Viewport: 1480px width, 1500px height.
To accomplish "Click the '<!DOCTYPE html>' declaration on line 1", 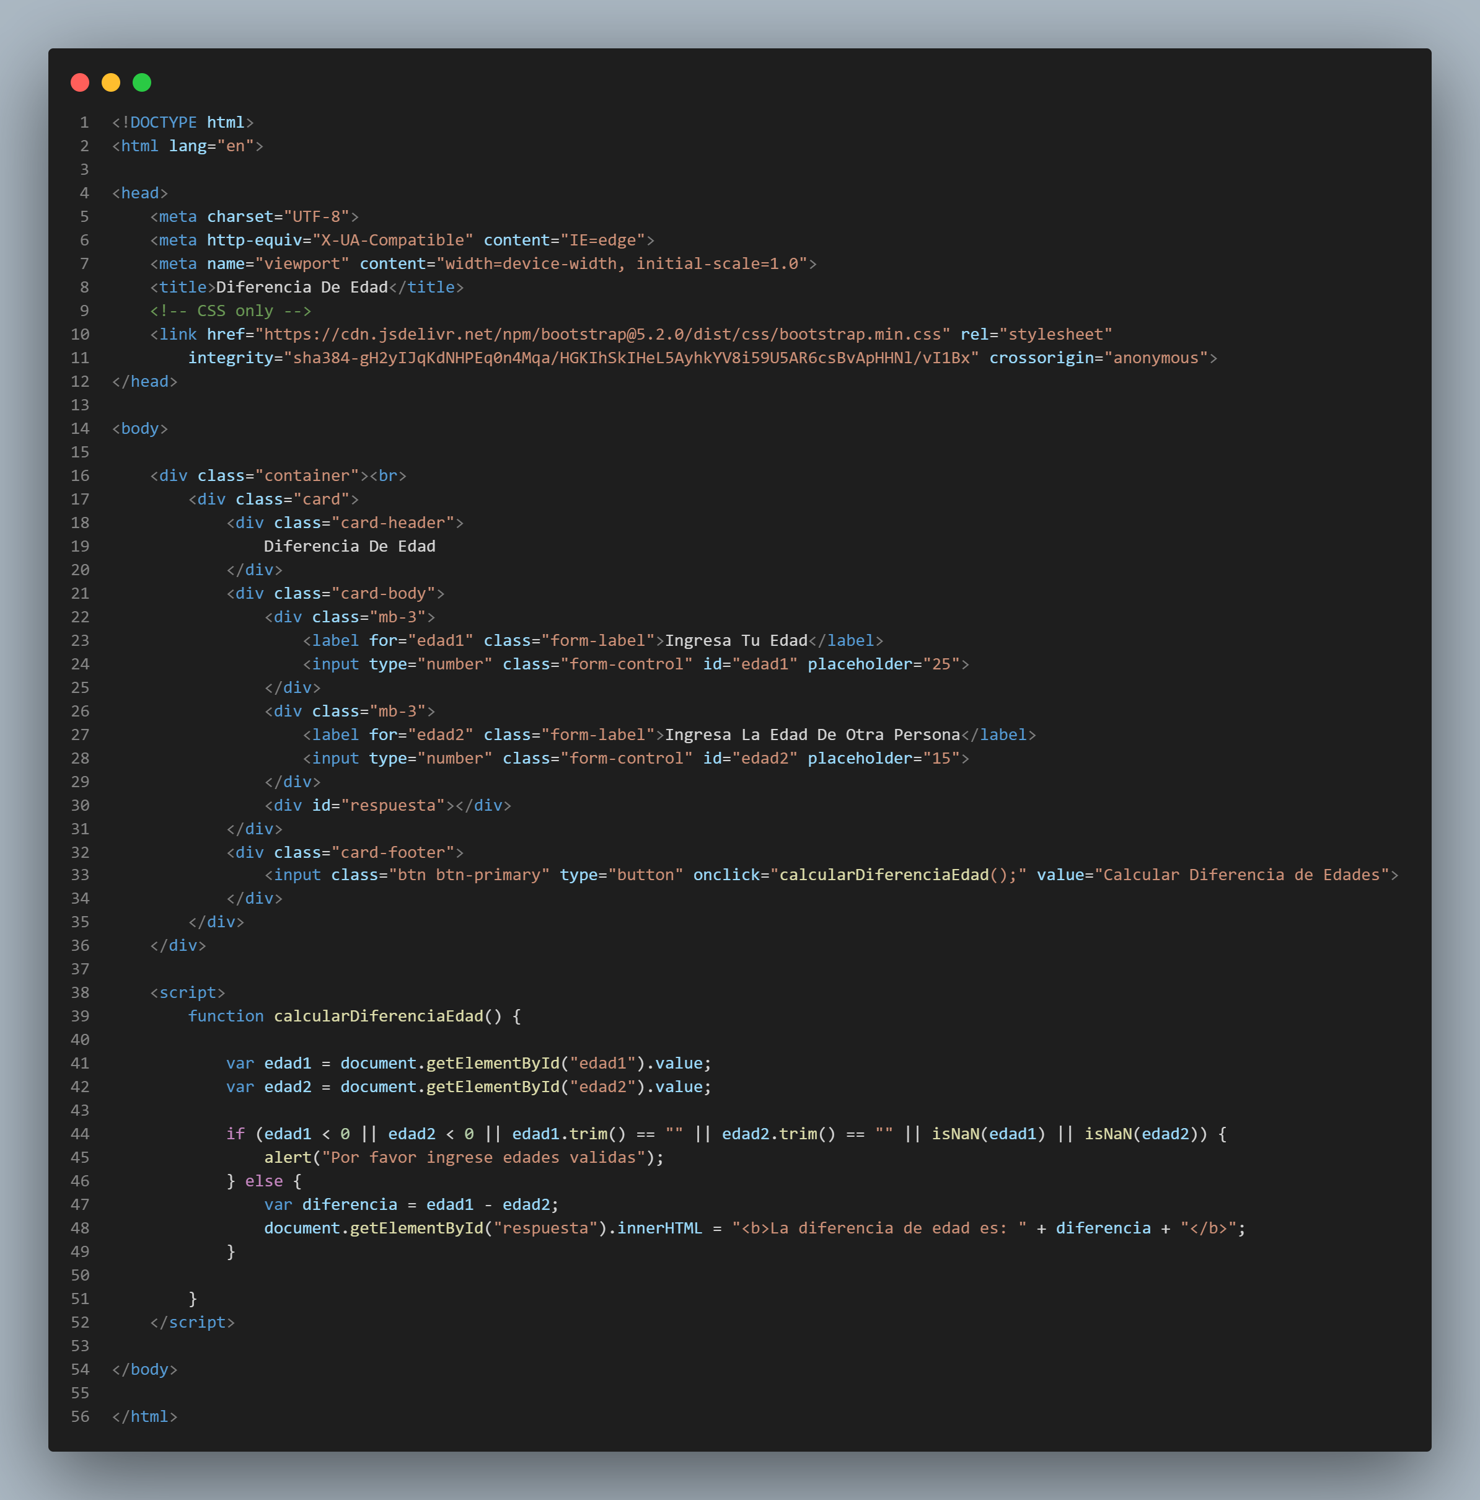I will pyautogui.click(x=183, y=123).
